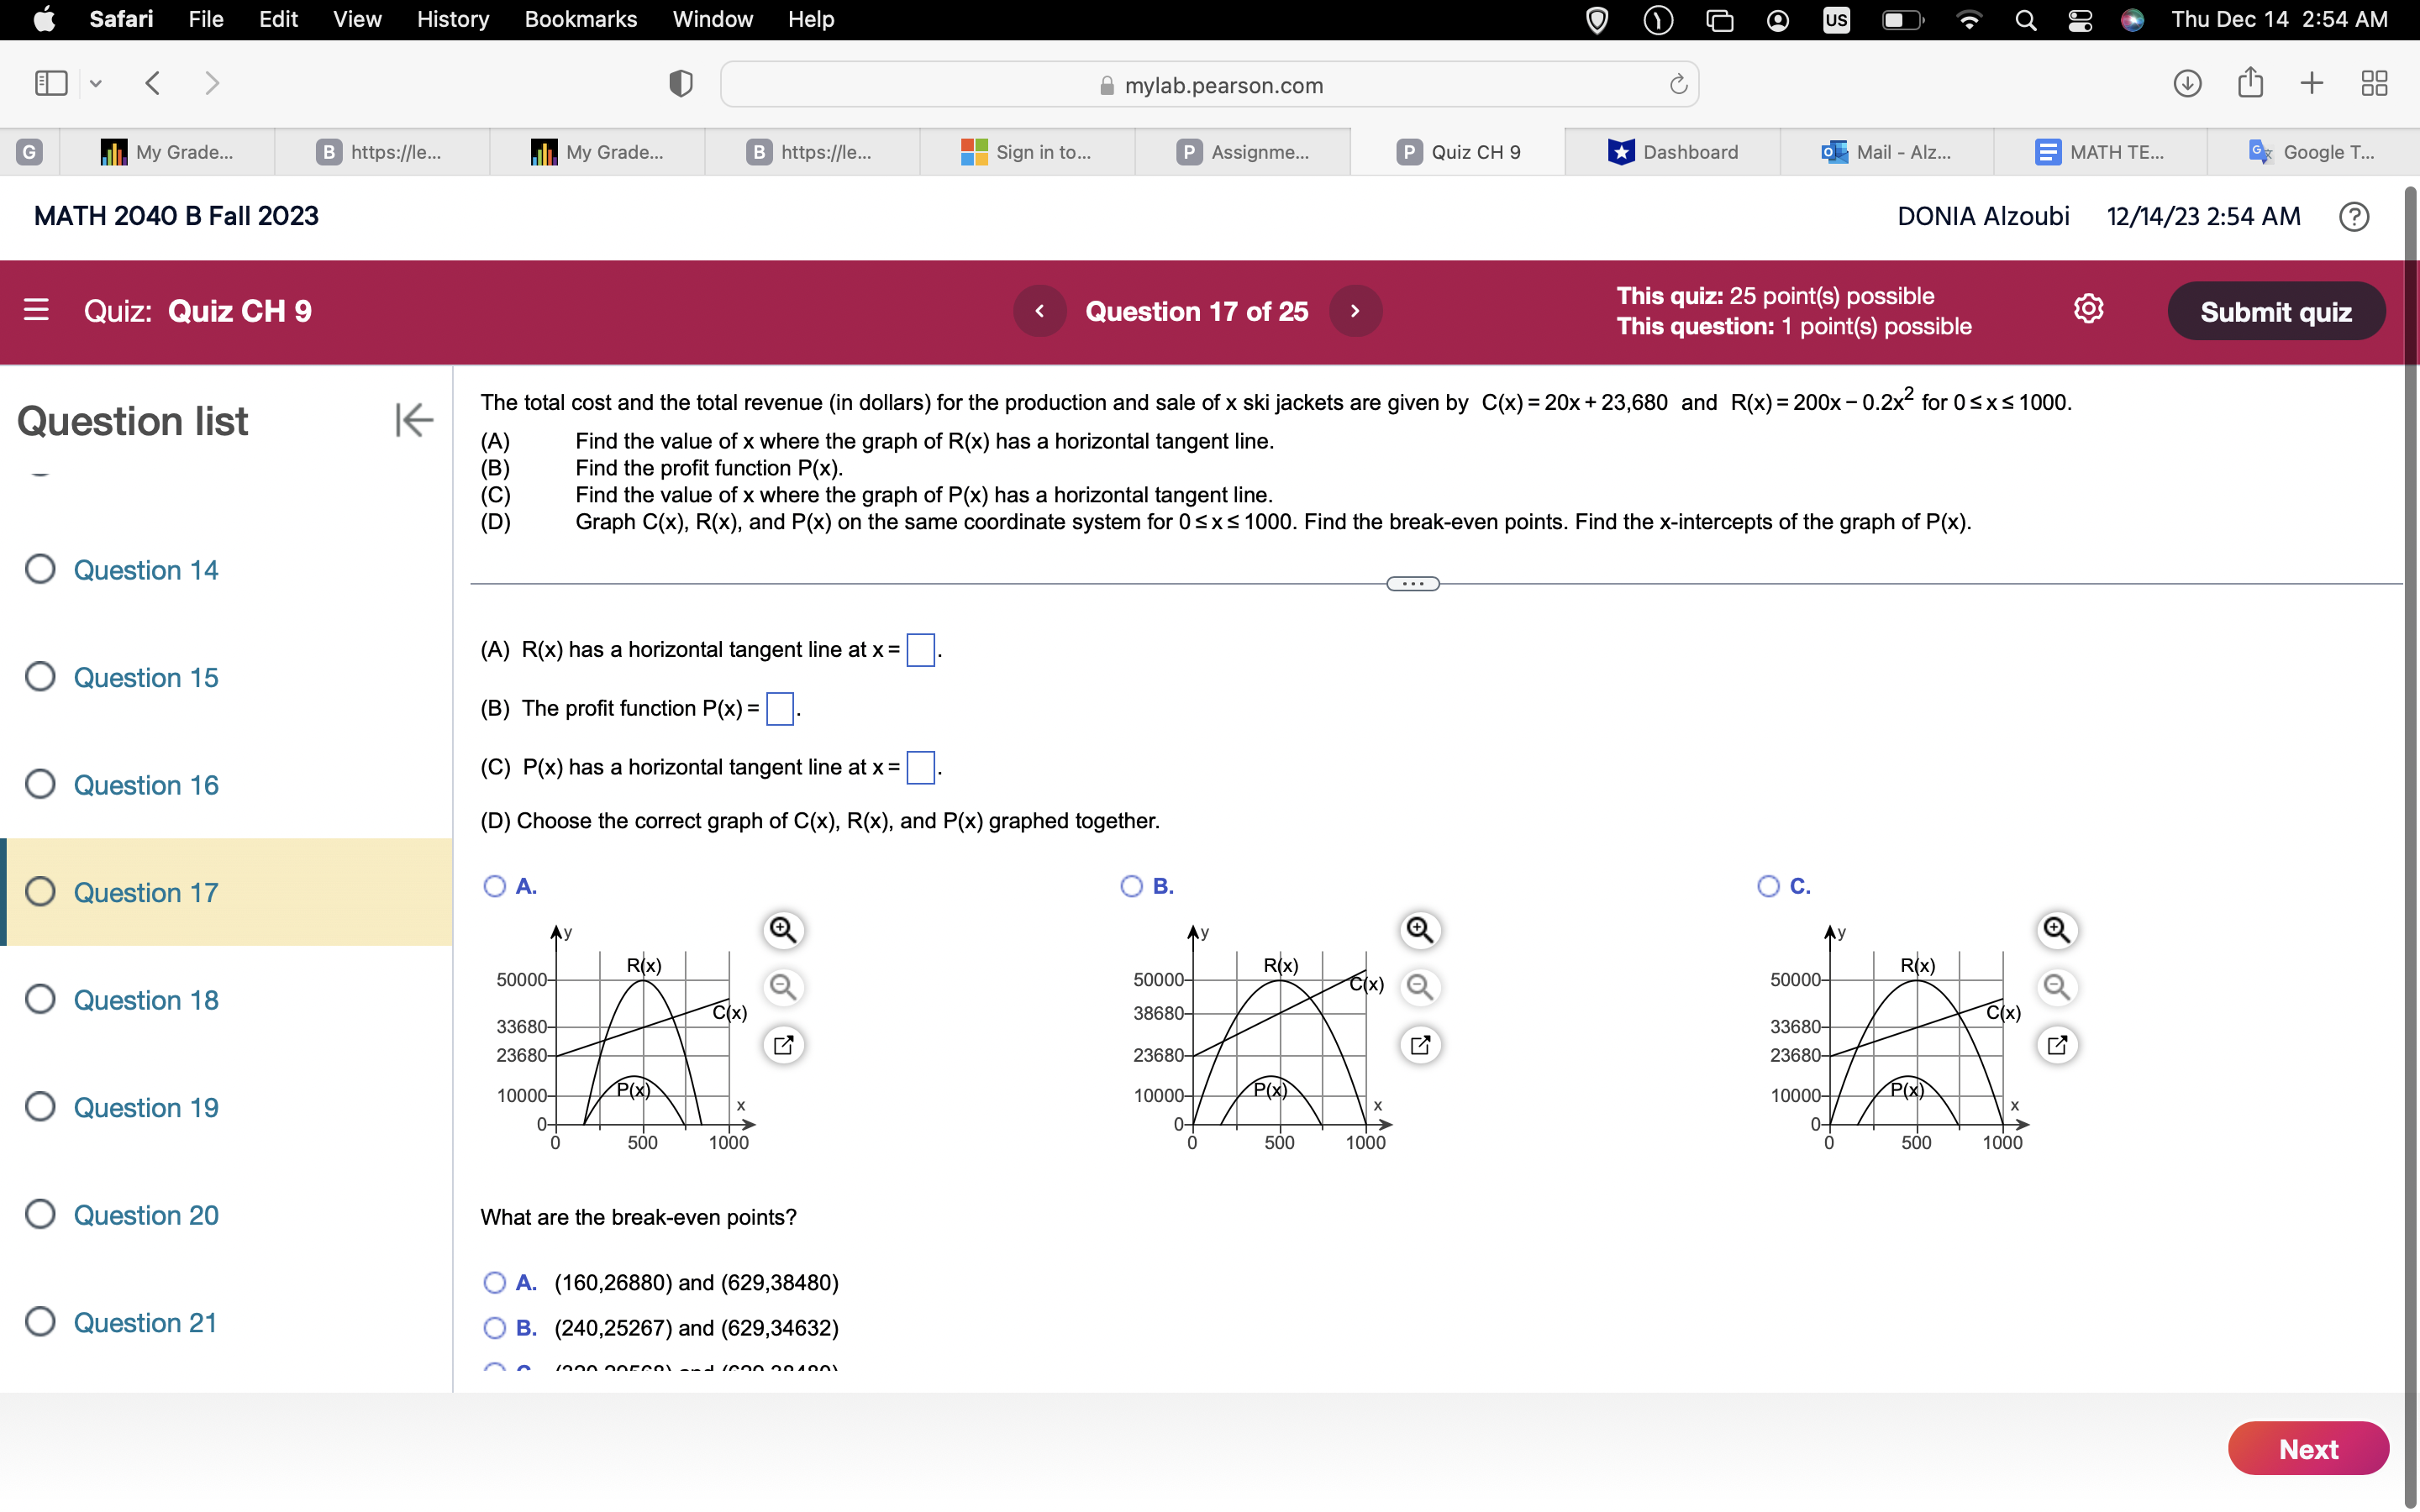
Task: Open graph B in a new window
Action: pyautogui.click(x=1421, y=1044)
